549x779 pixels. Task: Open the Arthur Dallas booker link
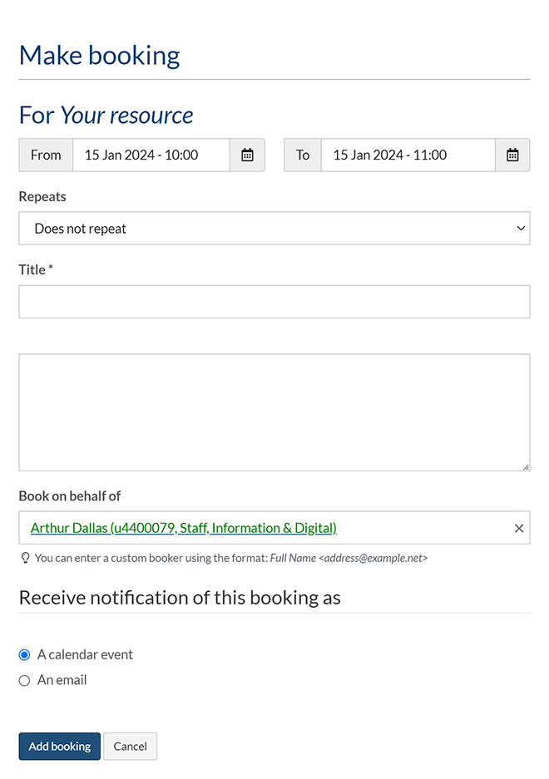(183, 528)
